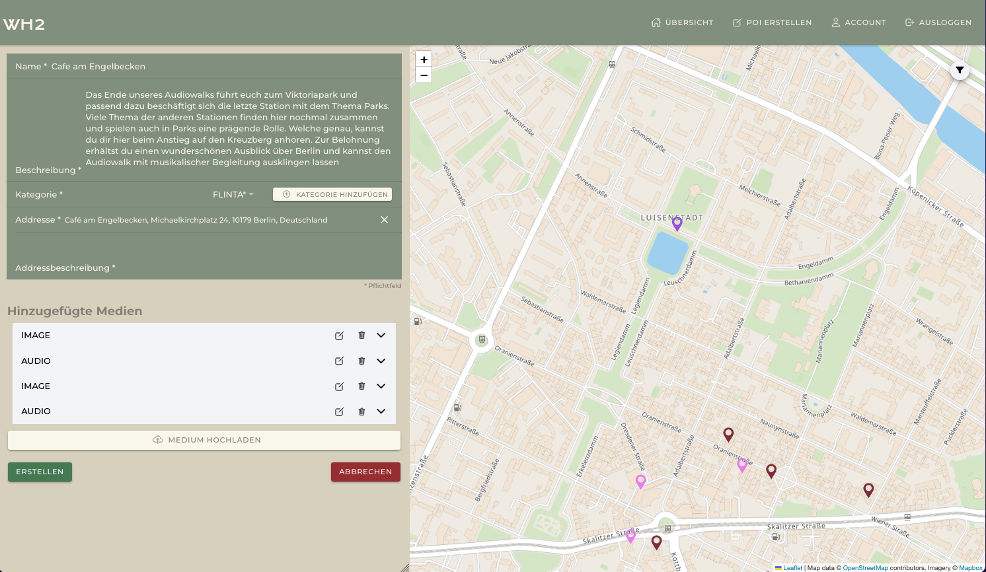Click Kategorie hinzufügen button
The image size is (986, 572).
pos(332,194)
